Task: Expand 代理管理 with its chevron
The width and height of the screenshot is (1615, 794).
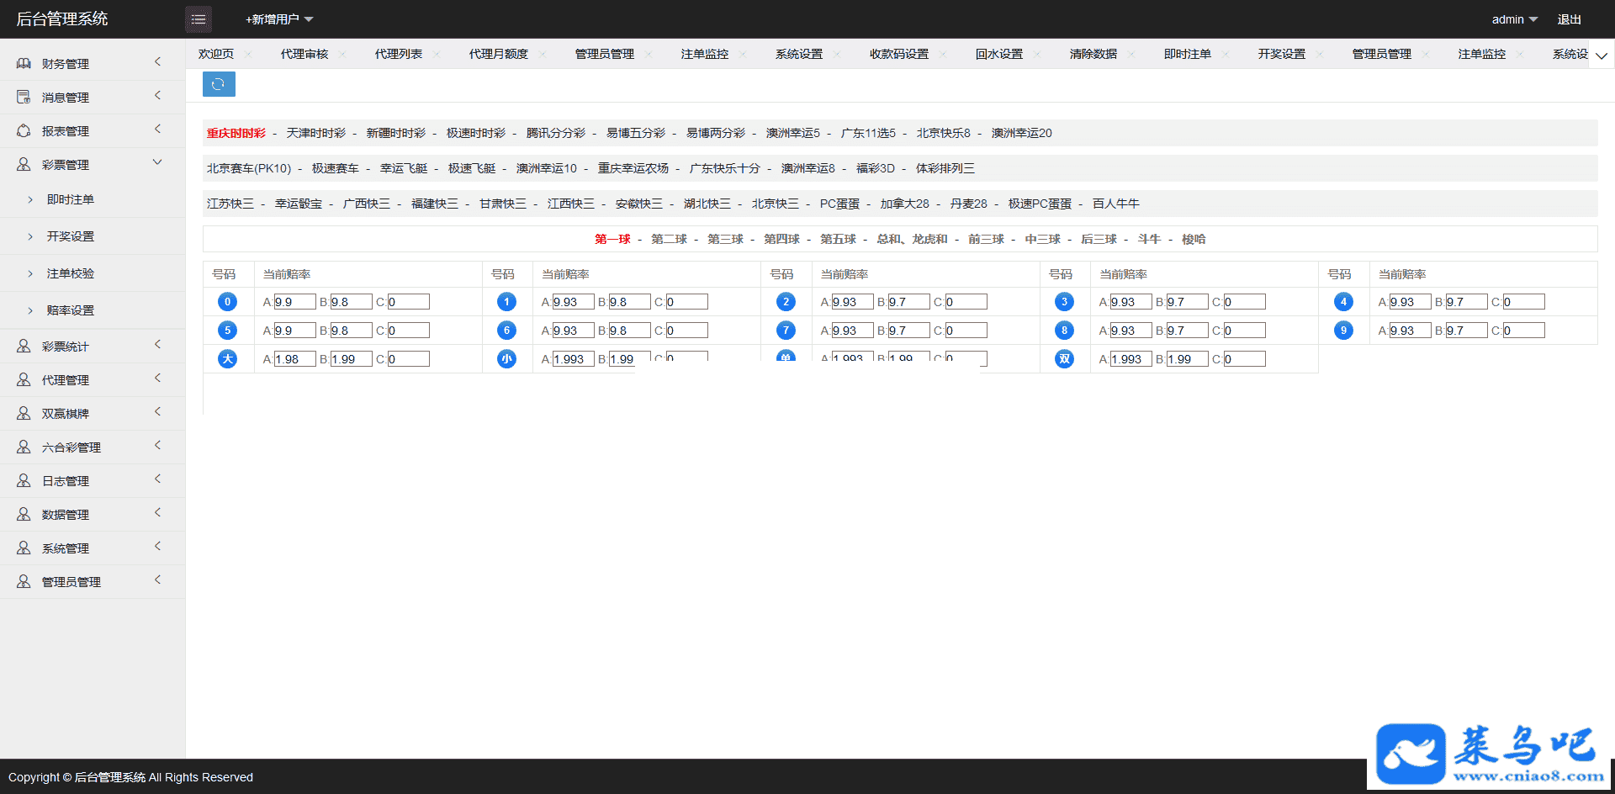Action: pos(157,378)
